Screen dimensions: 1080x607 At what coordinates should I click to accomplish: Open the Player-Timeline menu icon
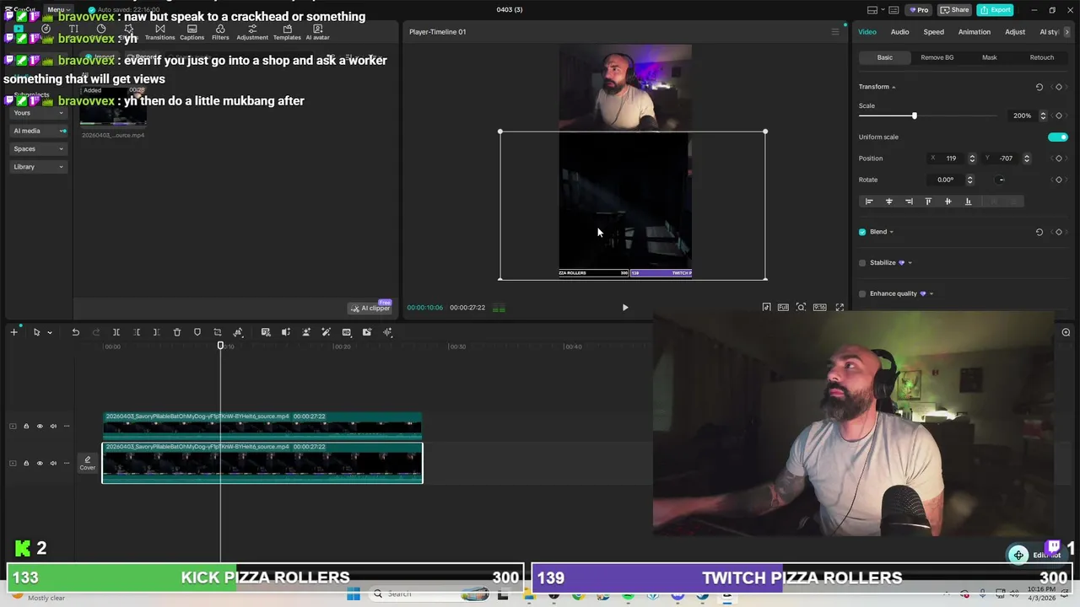click(835, 32)
